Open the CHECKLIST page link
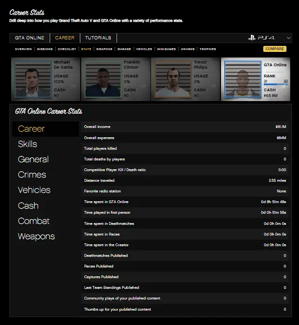Screen dimensions: 299x325 pyautogui.click(x=67, y=49)
